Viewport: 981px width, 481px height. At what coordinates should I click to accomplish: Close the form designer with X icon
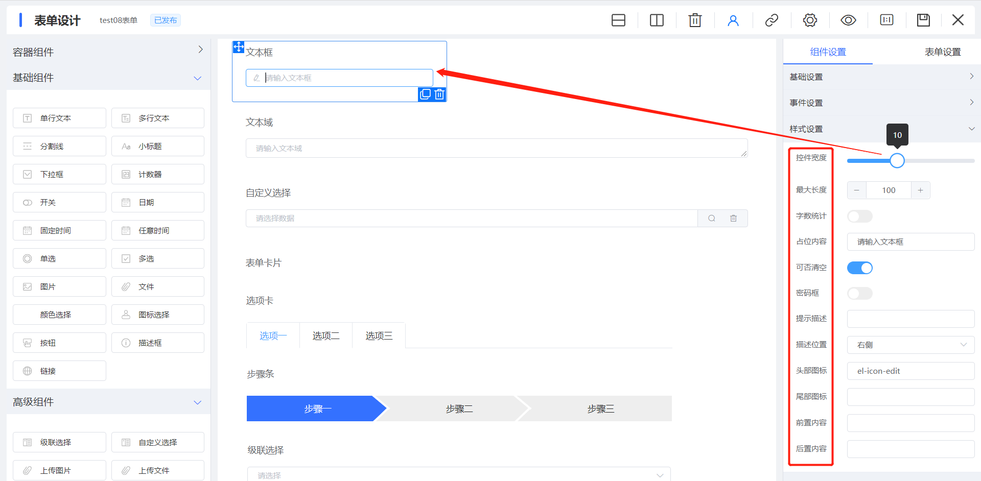958,20
